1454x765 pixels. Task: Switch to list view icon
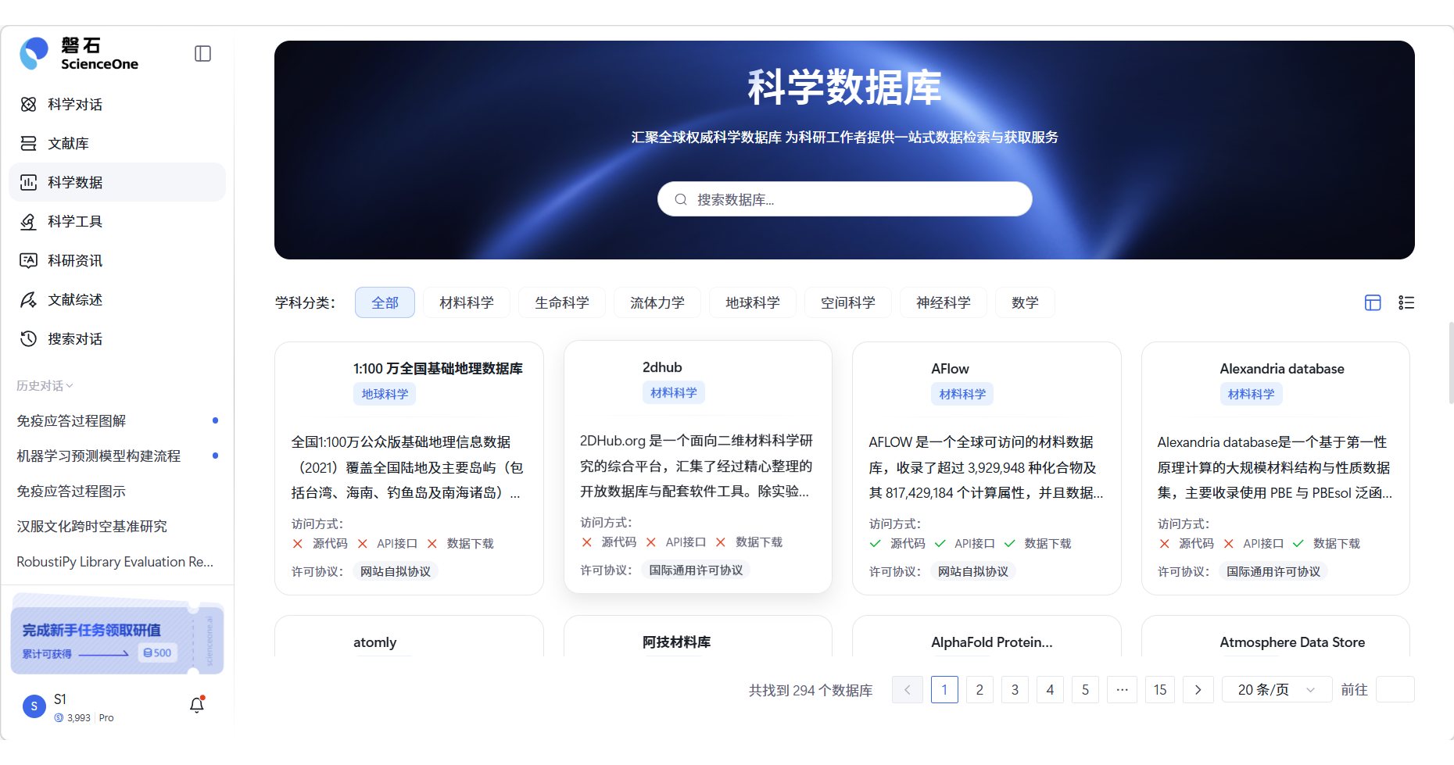1406,302
